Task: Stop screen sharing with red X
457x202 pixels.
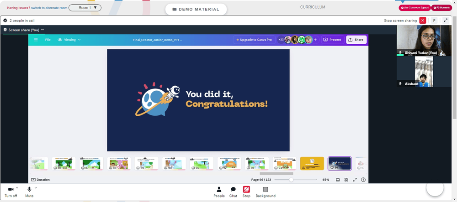Action: click(423, 21)
